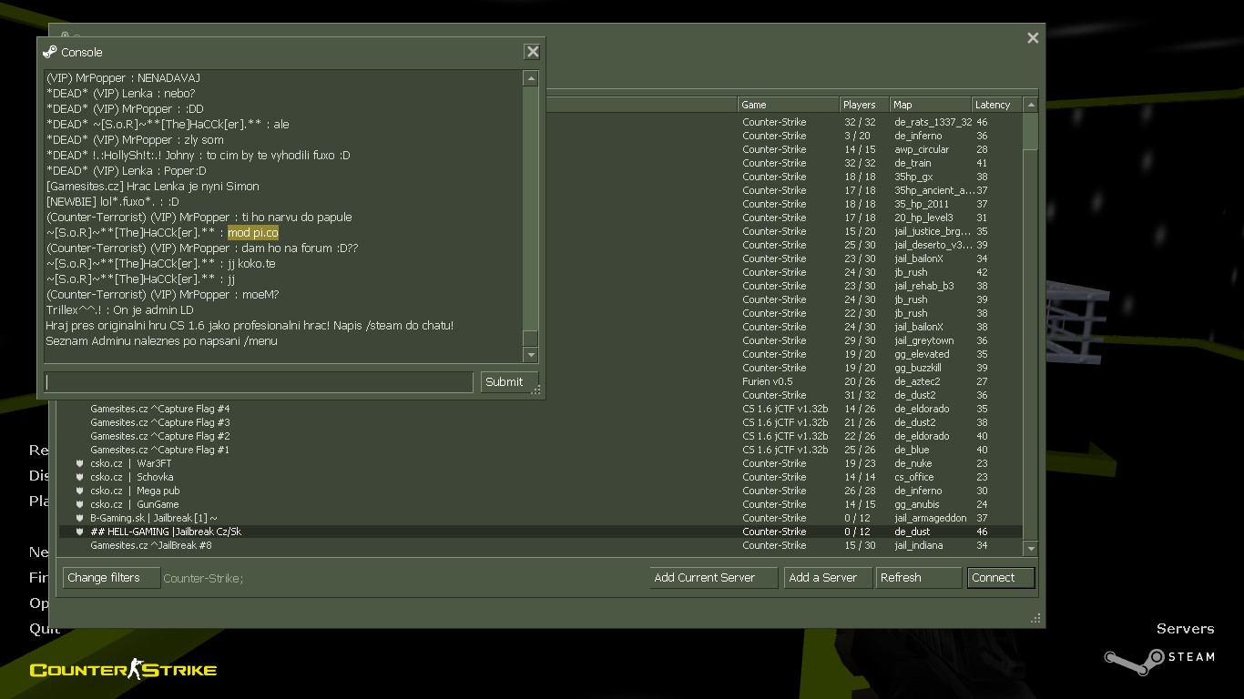Viewport: 1244px width, 699px height.
Task: Click the secure shield icon for csko.cz Mega pub
Action: click(80, 491)
